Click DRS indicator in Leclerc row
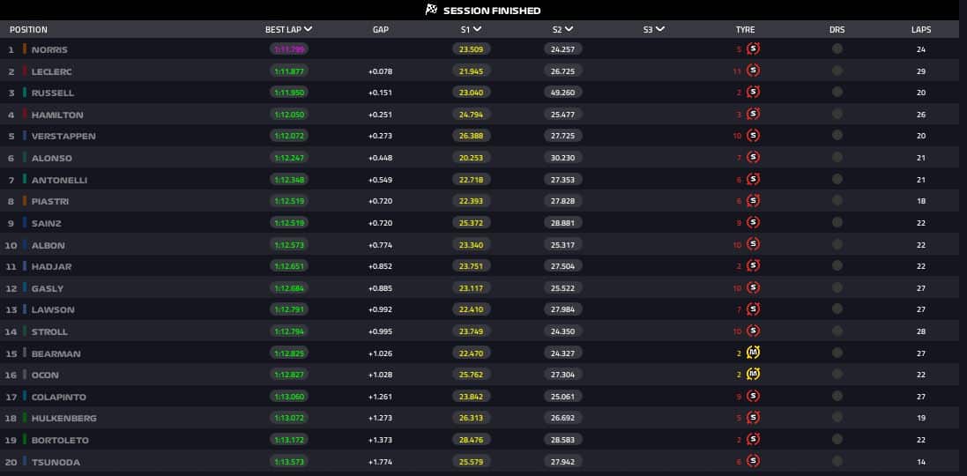The height and width of the screenshot is (476, 967). tap(837, 71)
